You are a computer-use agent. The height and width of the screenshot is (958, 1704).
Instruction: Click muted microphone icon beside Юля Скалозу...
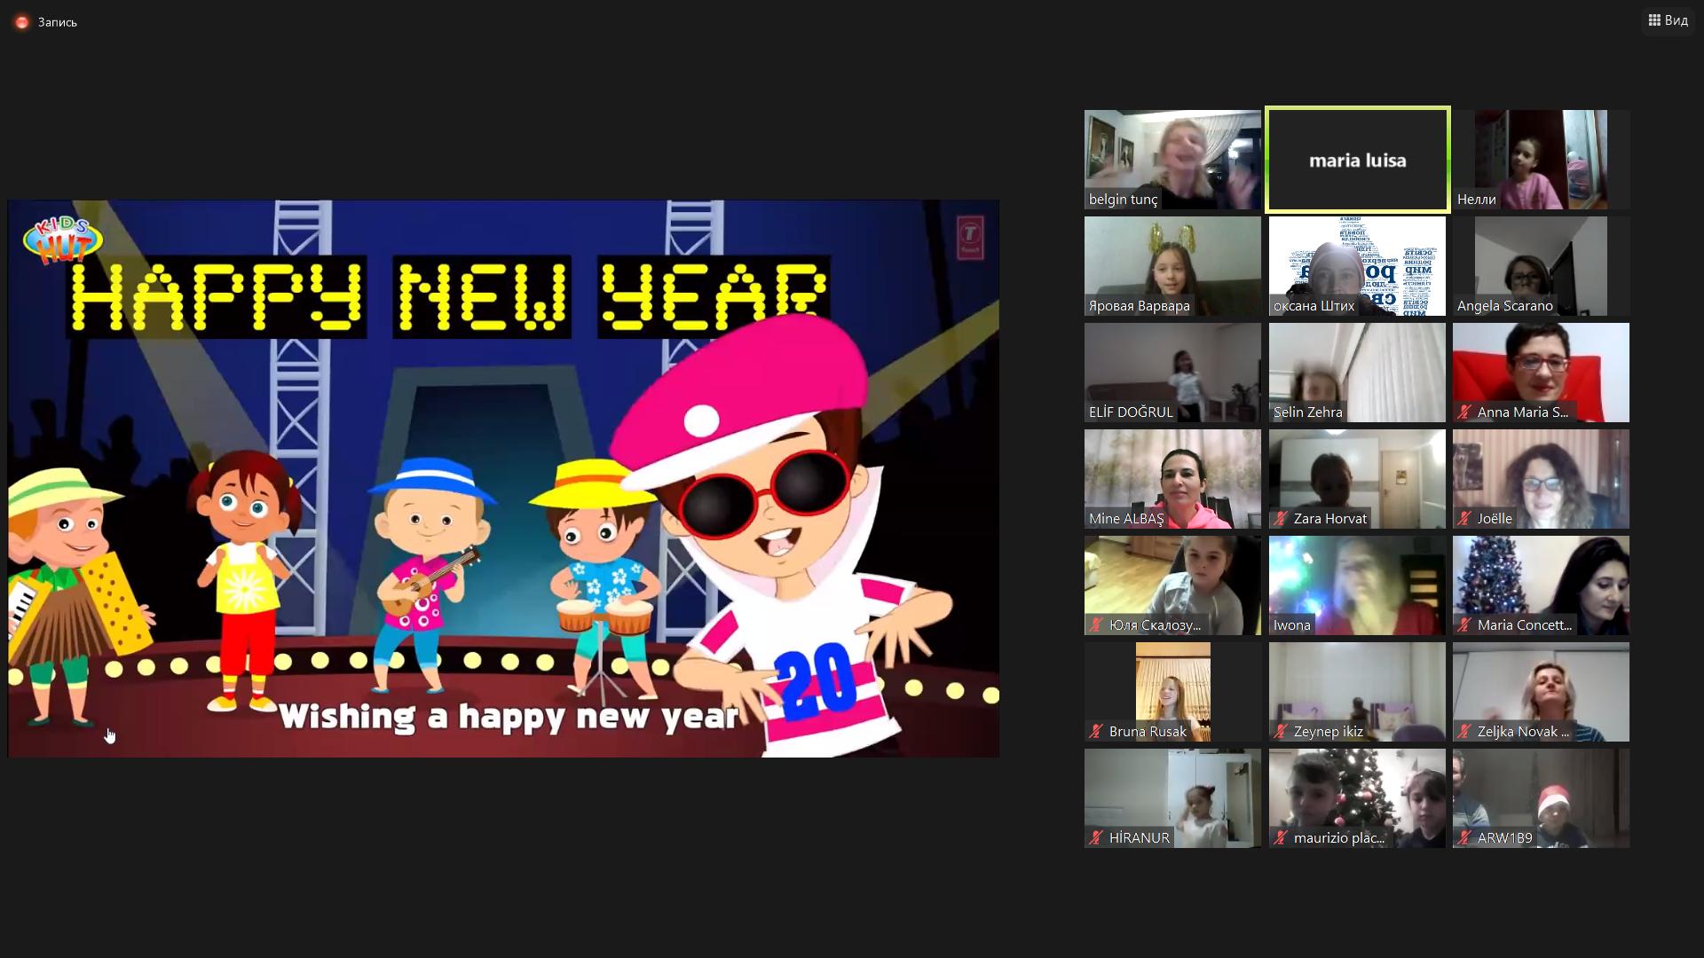pos(1096,625)
